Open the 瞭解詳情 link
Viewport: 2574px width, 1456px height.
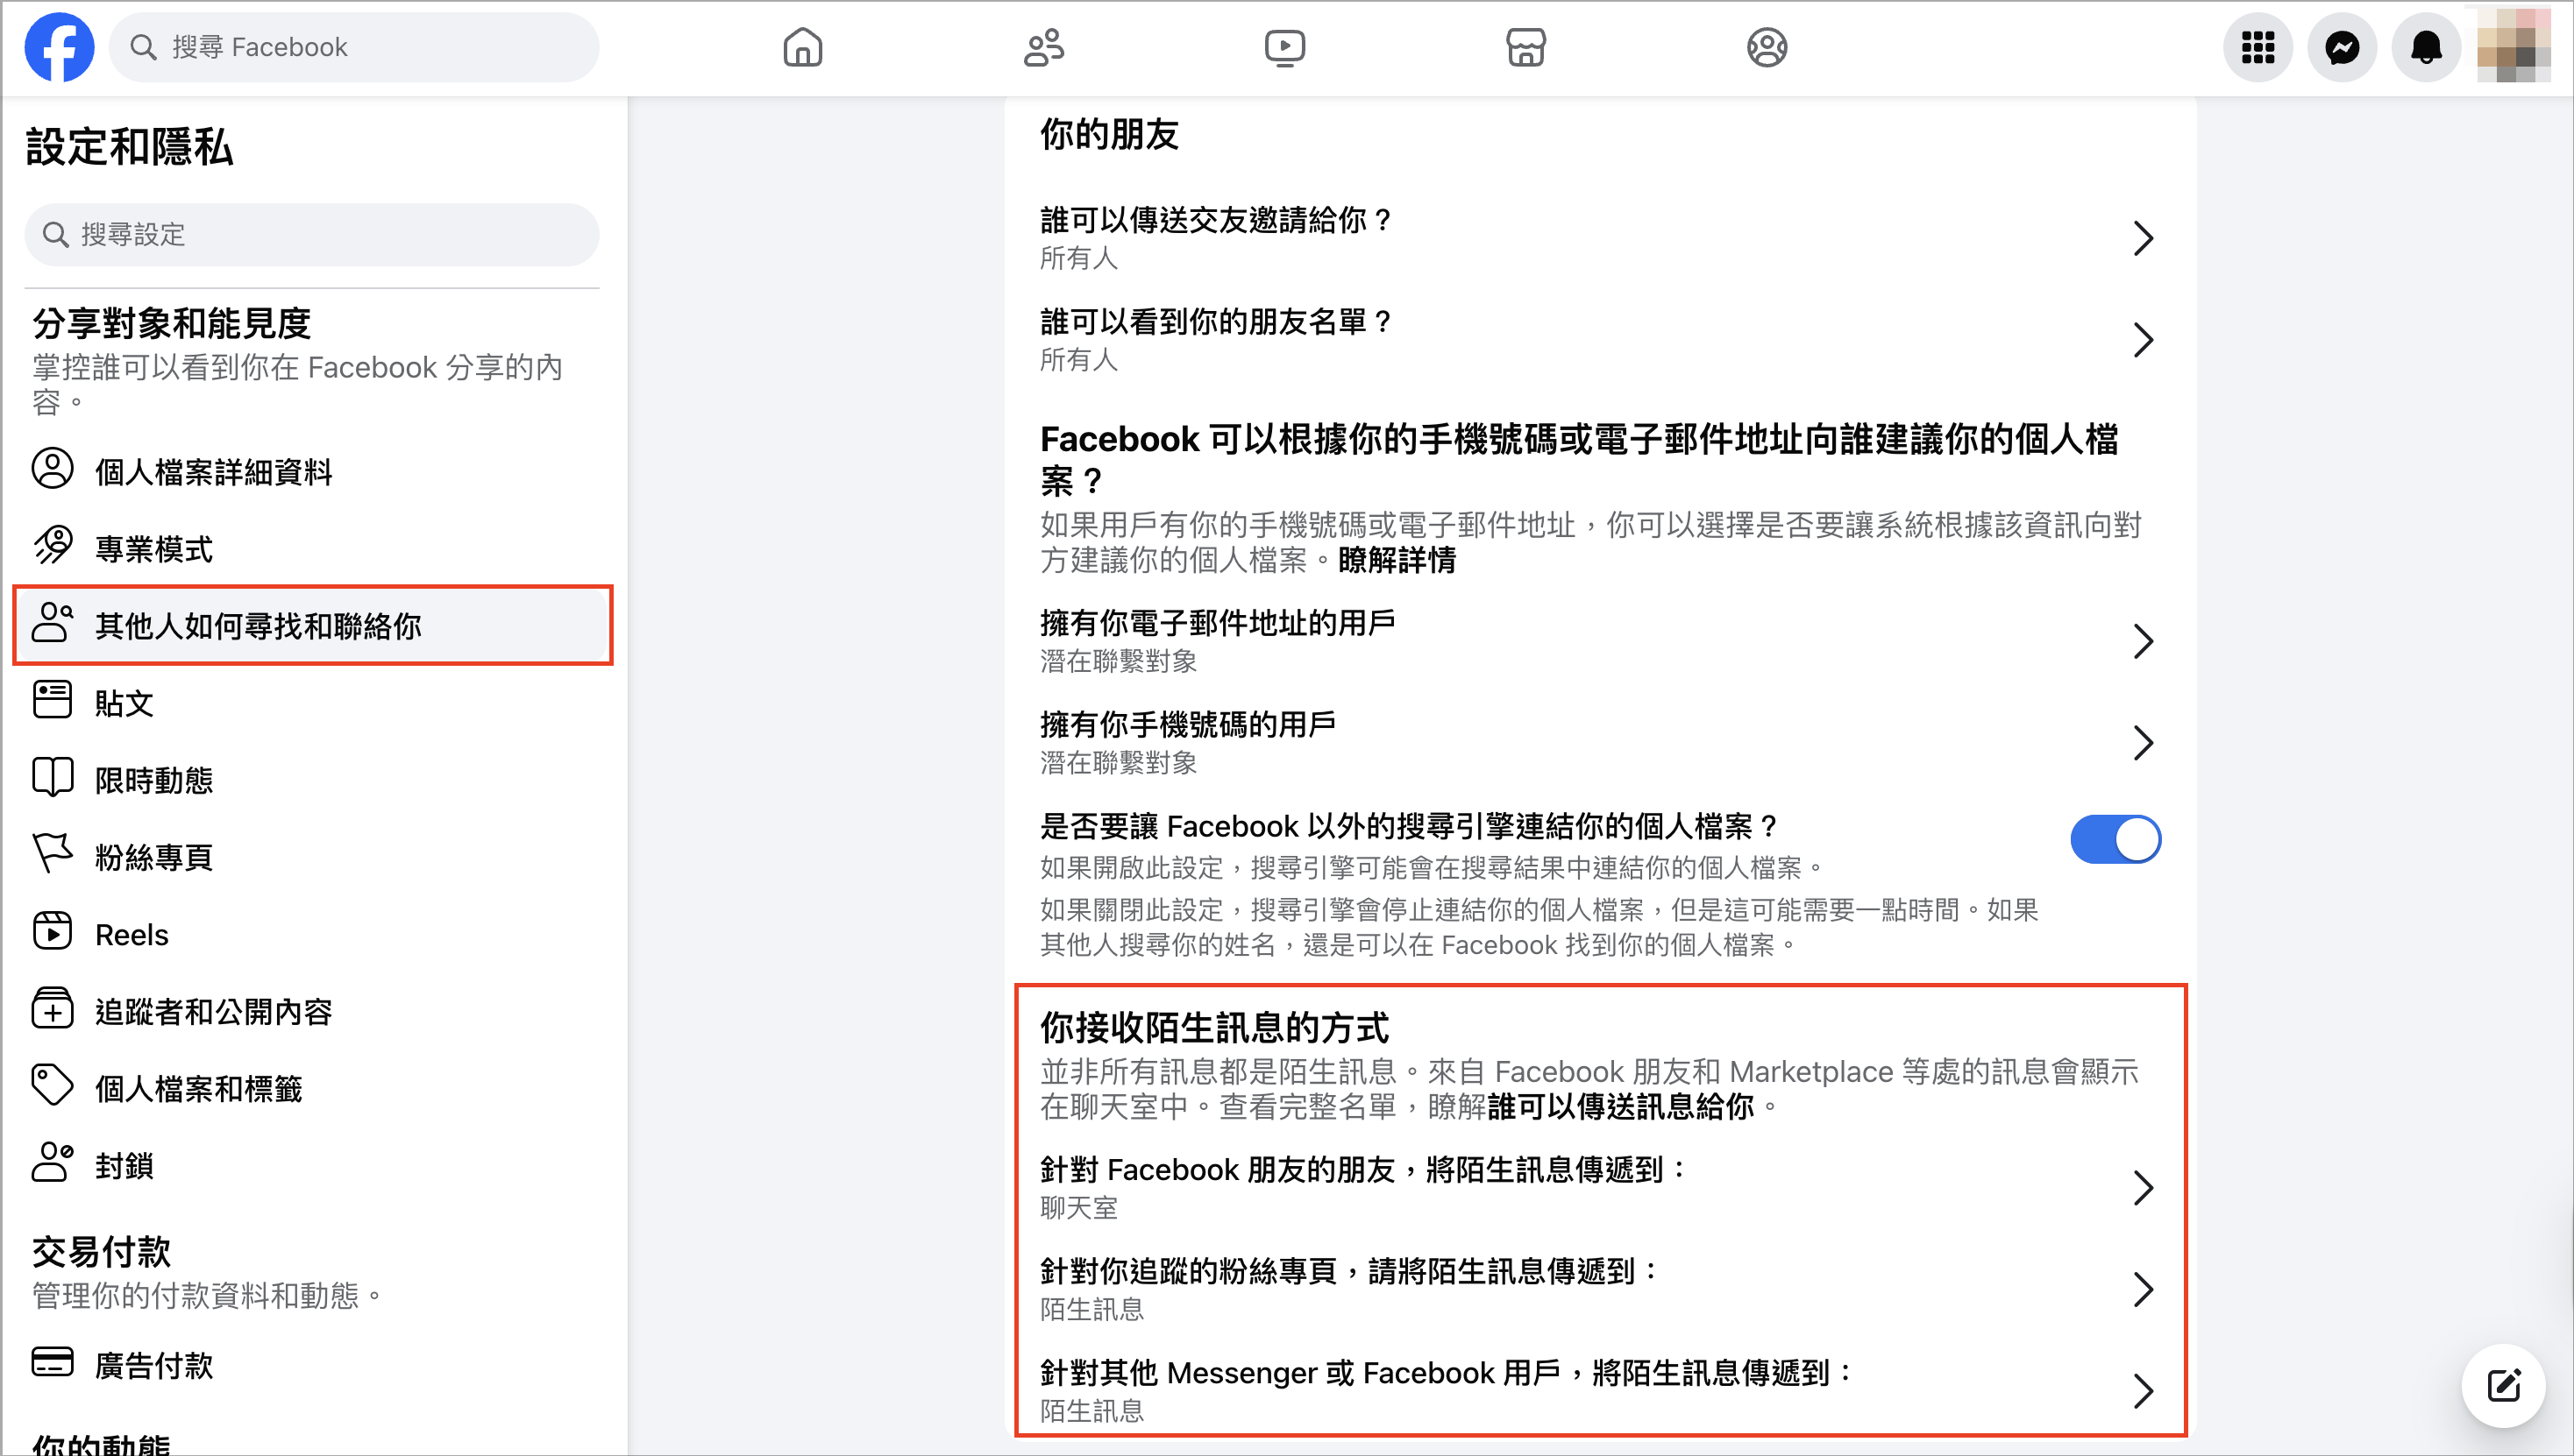[x=1397, y=560]
